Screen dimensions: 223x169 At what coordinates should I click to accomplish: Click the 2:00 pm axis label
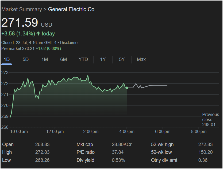[x=91, y=132]
